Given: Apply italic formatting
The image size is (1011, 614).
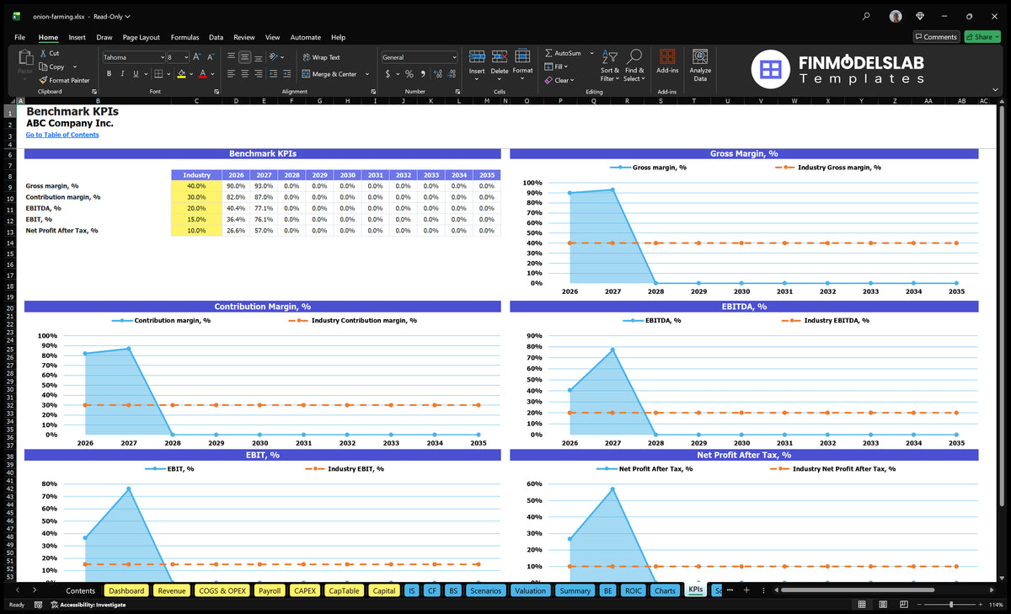Looking at the screenshot, I should click(x=121, y=74).
